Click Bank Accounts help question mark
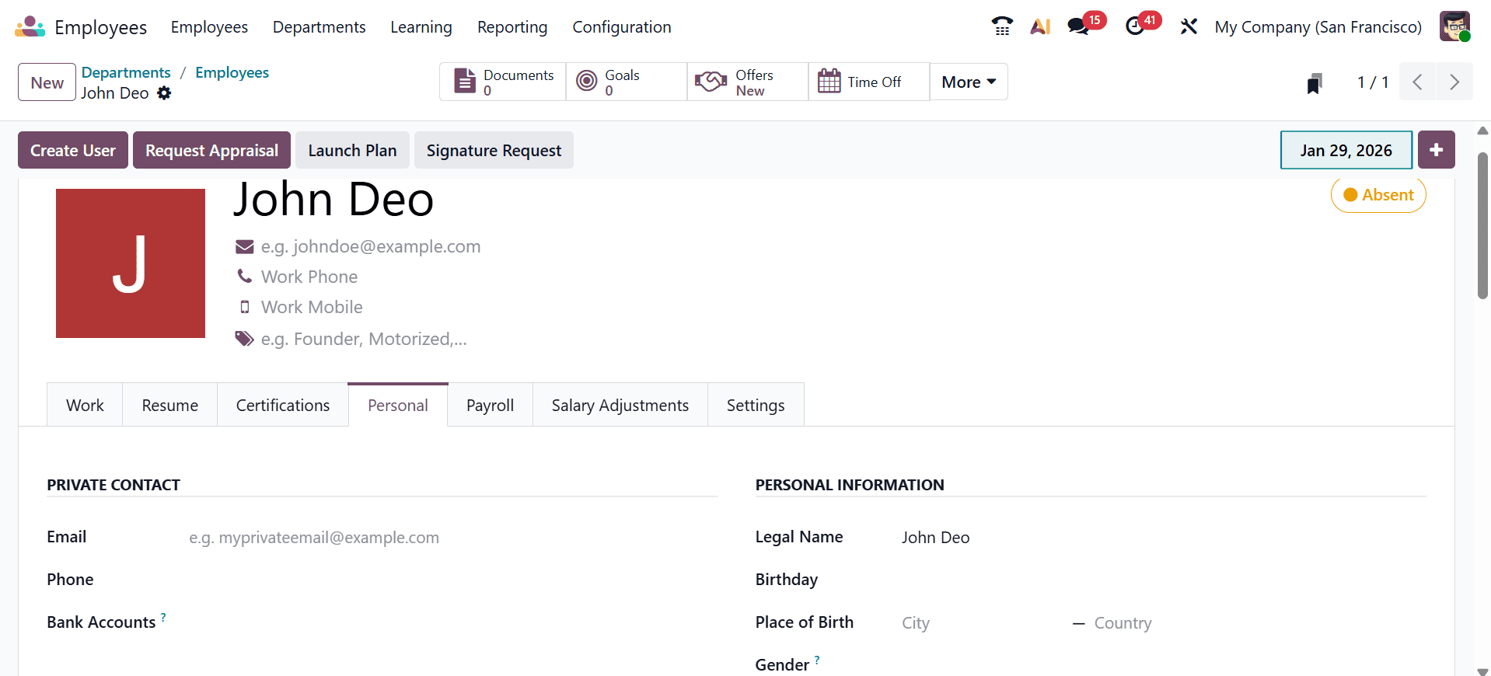 point(163,617)
